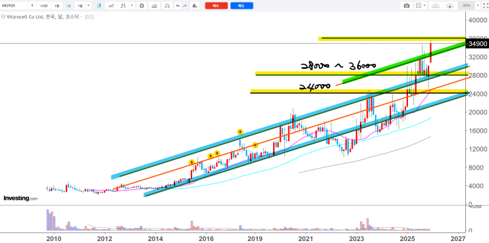Screen dimensions: 489x243
Task: Toggle the first legend box beside 코스닥
Action: (87, 17)
